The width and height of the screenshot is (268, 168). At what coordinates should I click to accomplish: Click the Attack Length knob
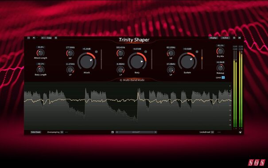pyautogui.click(x=40, y=53)
